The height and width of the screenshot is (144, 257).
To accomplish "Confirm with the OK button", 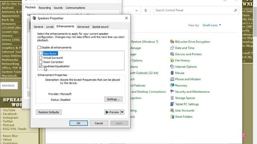I will (x=79, y=123).
